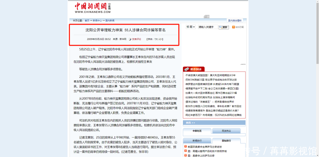The height and width of the screenshot is (157, 319).
Task: Open the 新闻排行 tab
Action: pos(197,141)
